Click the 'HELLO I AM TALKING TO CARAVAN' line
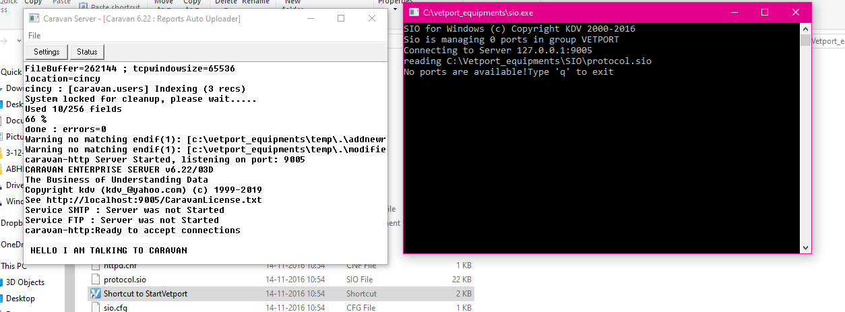The height and width of the screenshot is (312, 845). (108, 251)
